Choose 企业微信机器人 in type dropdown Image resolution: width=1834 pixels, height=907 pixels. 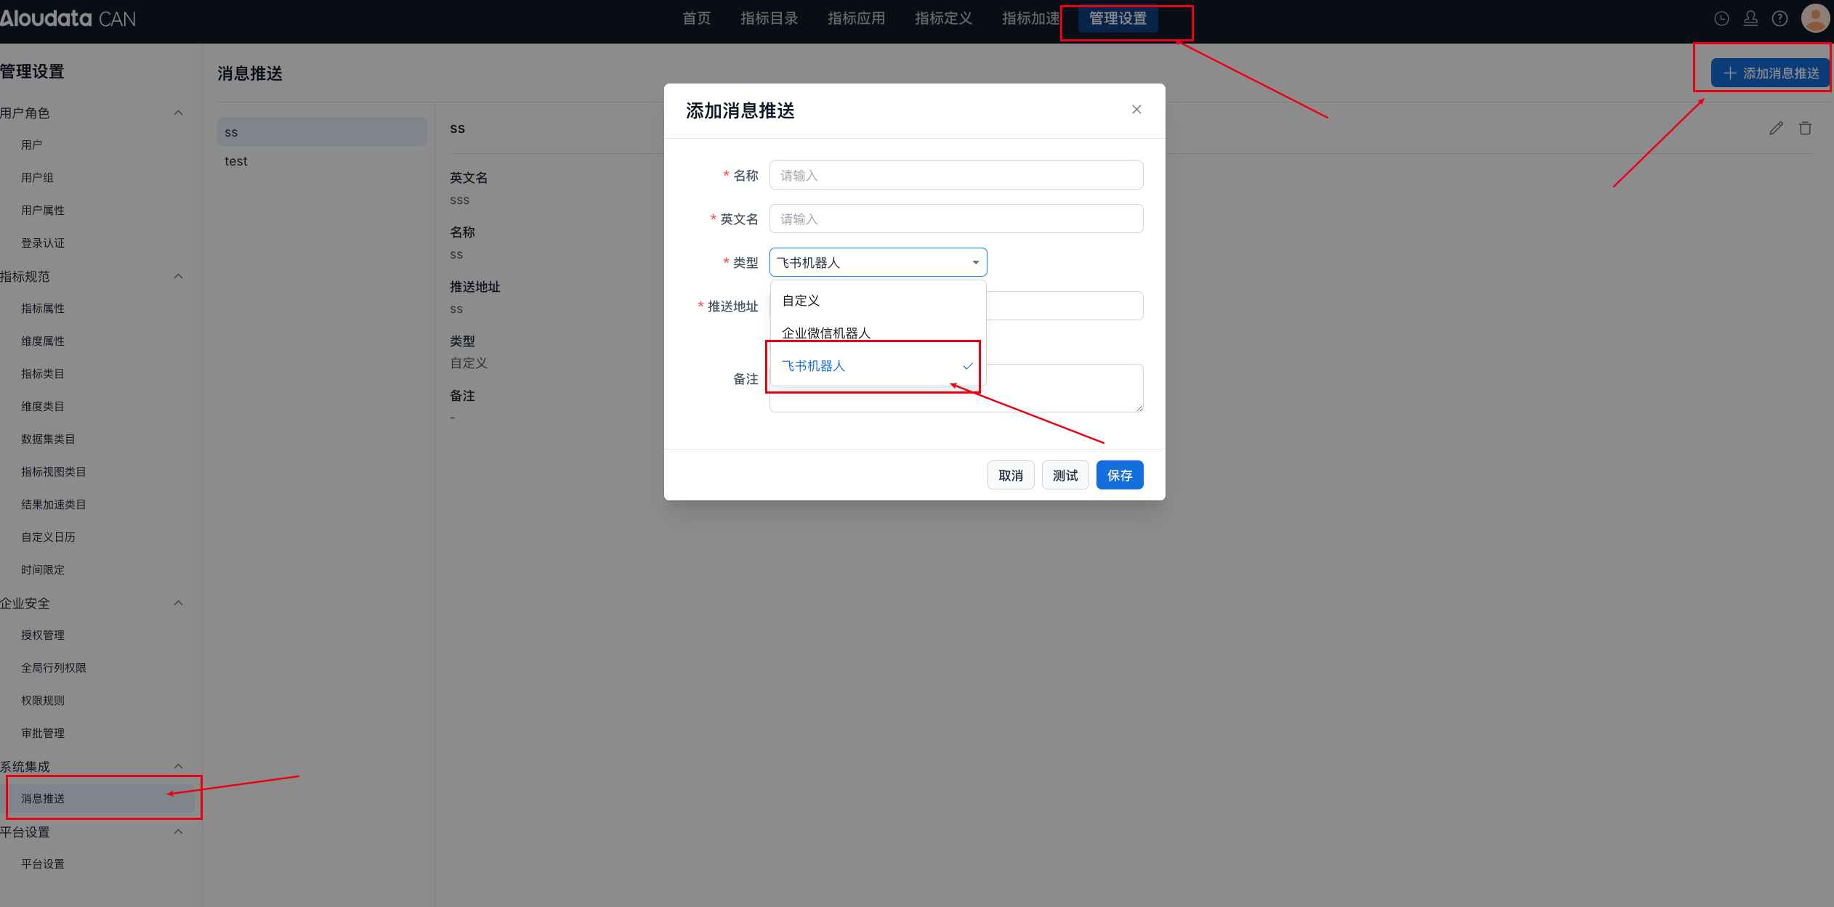coord(825,333)
